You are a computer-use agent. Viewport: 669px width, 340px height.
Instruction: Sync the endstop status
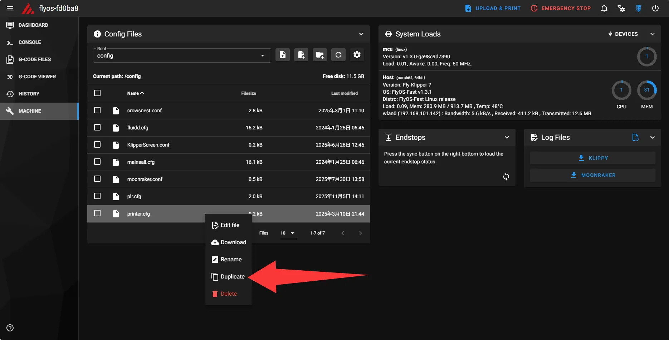click(x=506, y=177)
